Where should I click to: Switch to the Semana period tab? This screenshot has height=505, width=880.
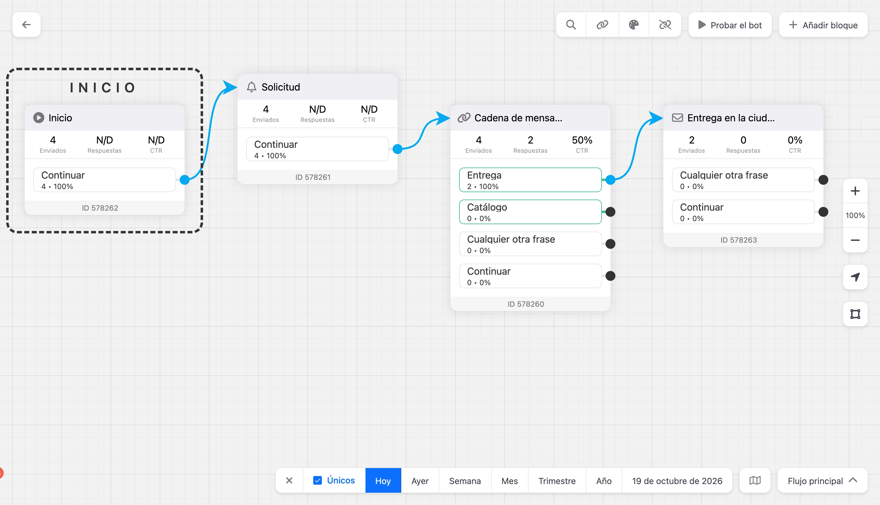tap(465, 481)
